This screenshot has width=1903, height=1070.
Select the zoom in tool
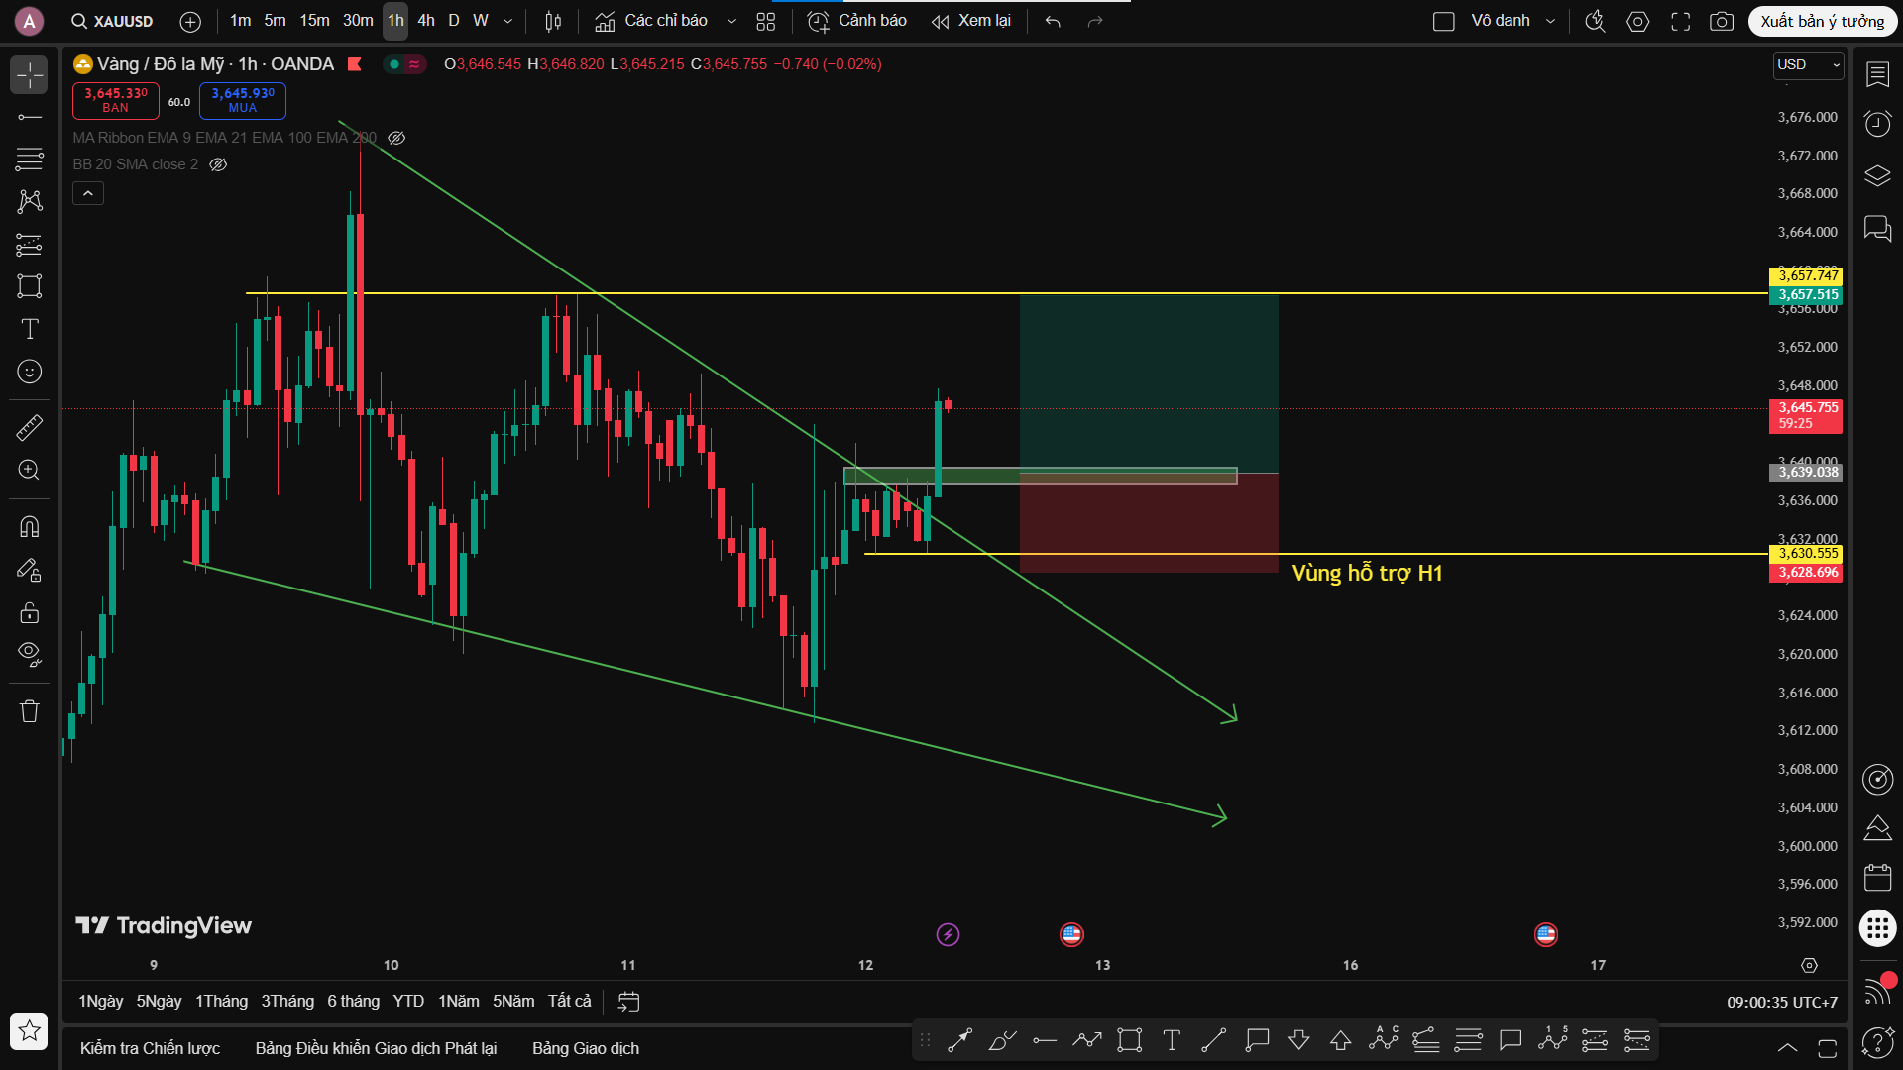pos(30,470)
